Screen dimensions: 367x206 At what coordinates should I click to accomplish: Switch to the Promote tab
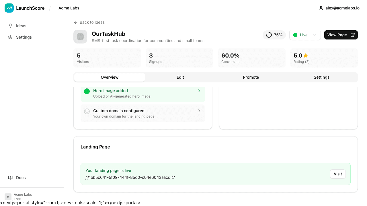251,77
